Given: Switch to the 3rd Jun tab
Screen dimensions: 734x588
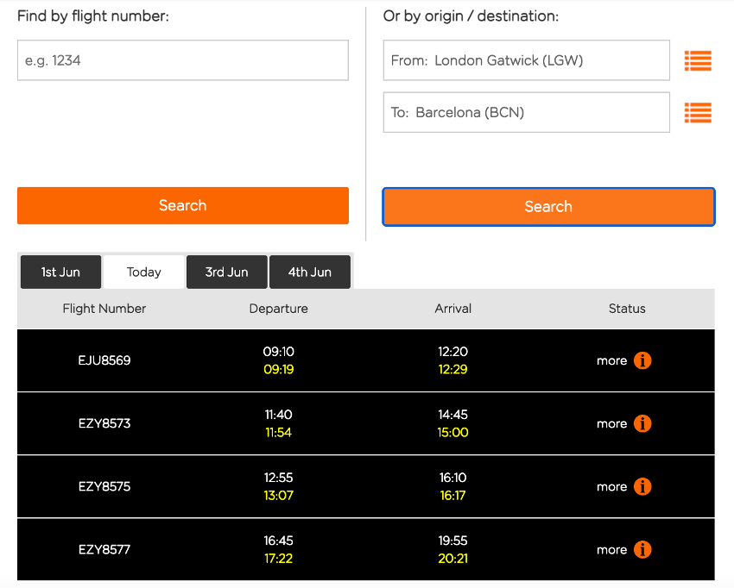Looking at the screenshot, I should click(226, 272).
